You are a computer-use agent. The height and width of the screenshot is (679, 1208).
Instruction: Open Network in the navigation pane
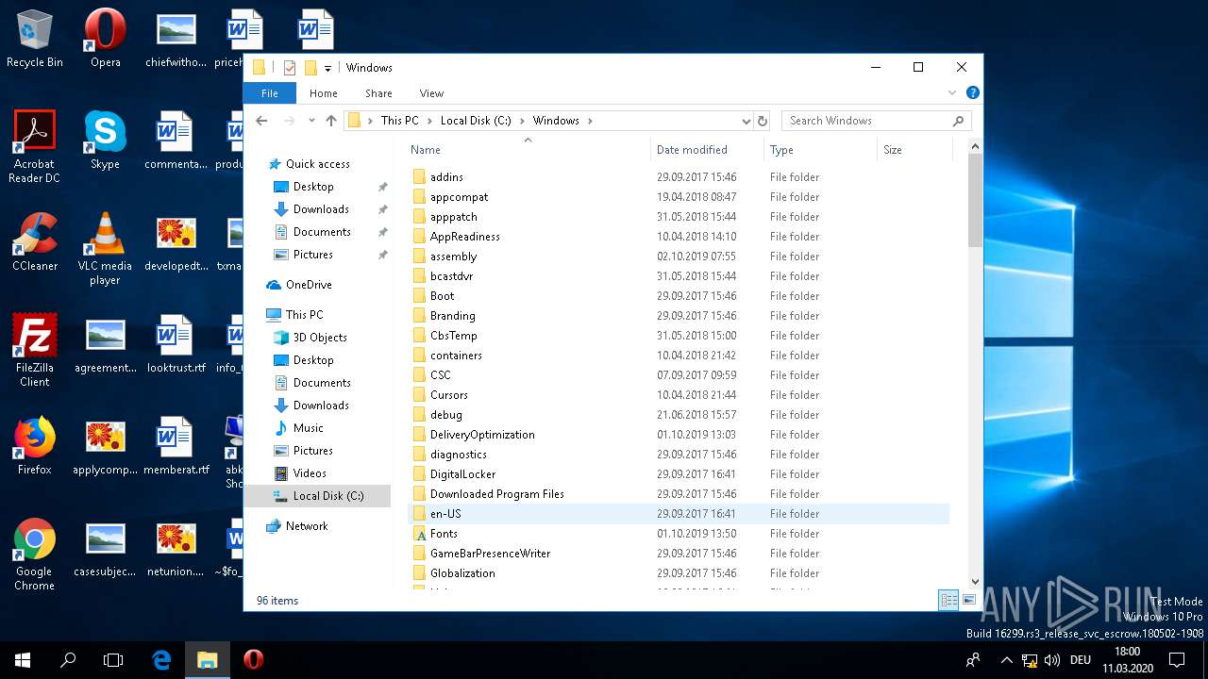click(307, 526)
